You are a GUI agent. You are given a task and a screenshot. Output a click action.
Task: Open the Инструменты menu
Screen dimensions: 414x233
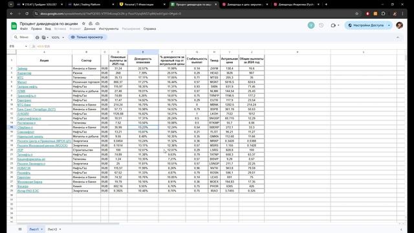(x=109, y=28)
